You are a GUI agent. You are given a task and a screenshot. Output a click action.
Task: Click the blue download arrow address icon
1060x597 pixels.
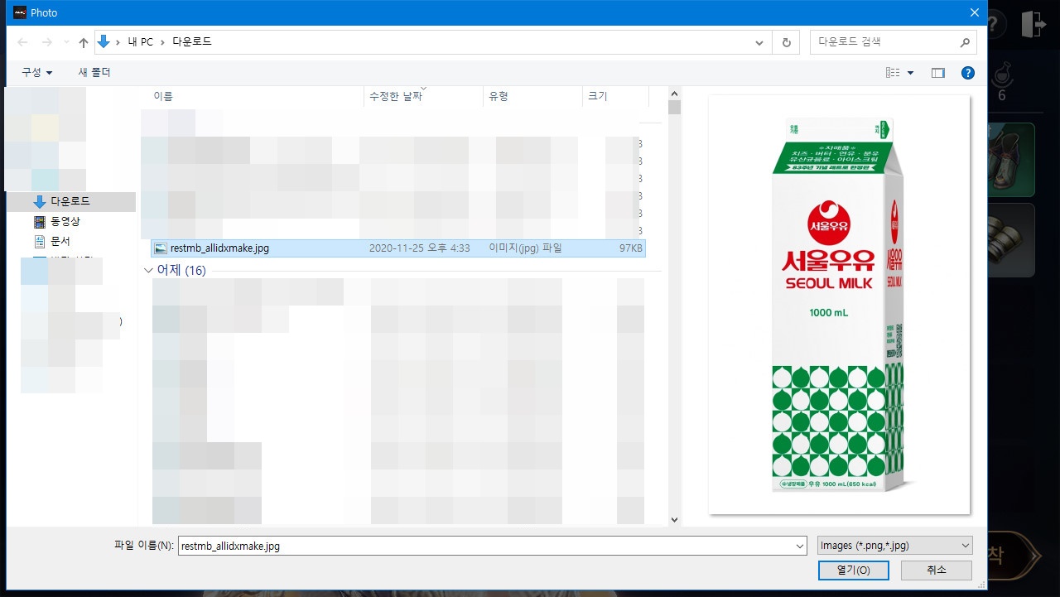pos(104,41)
